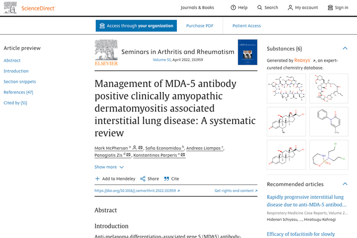Screen dimensions: 357x238
Task: Click the Elsevier tree logo in header
Action: [10, 8]
